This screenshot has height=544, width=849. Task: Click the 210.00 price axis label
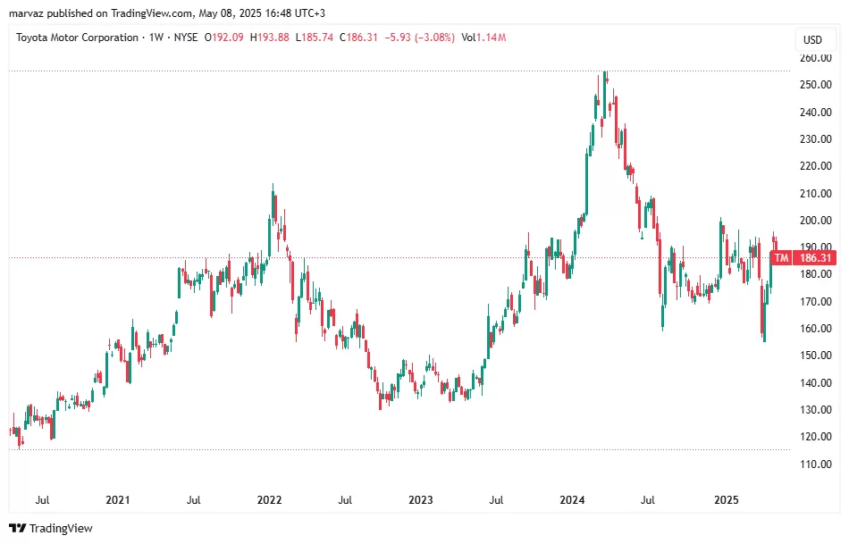[815, 193]
